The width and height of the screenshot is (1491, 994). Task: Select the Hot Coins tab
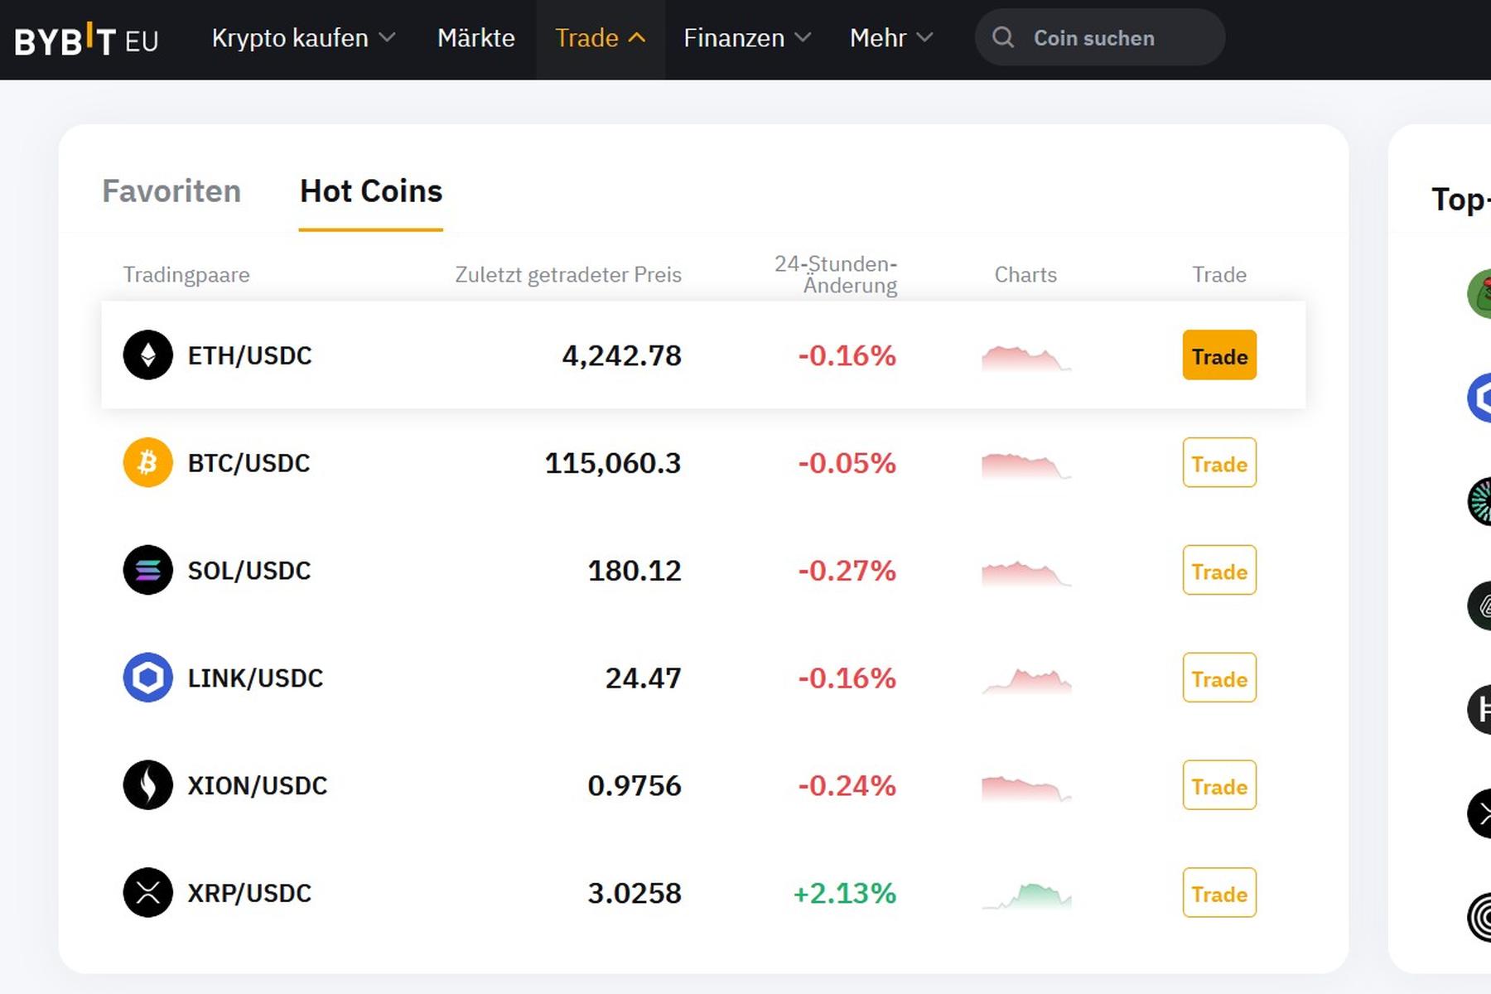(x=371, y=191)
